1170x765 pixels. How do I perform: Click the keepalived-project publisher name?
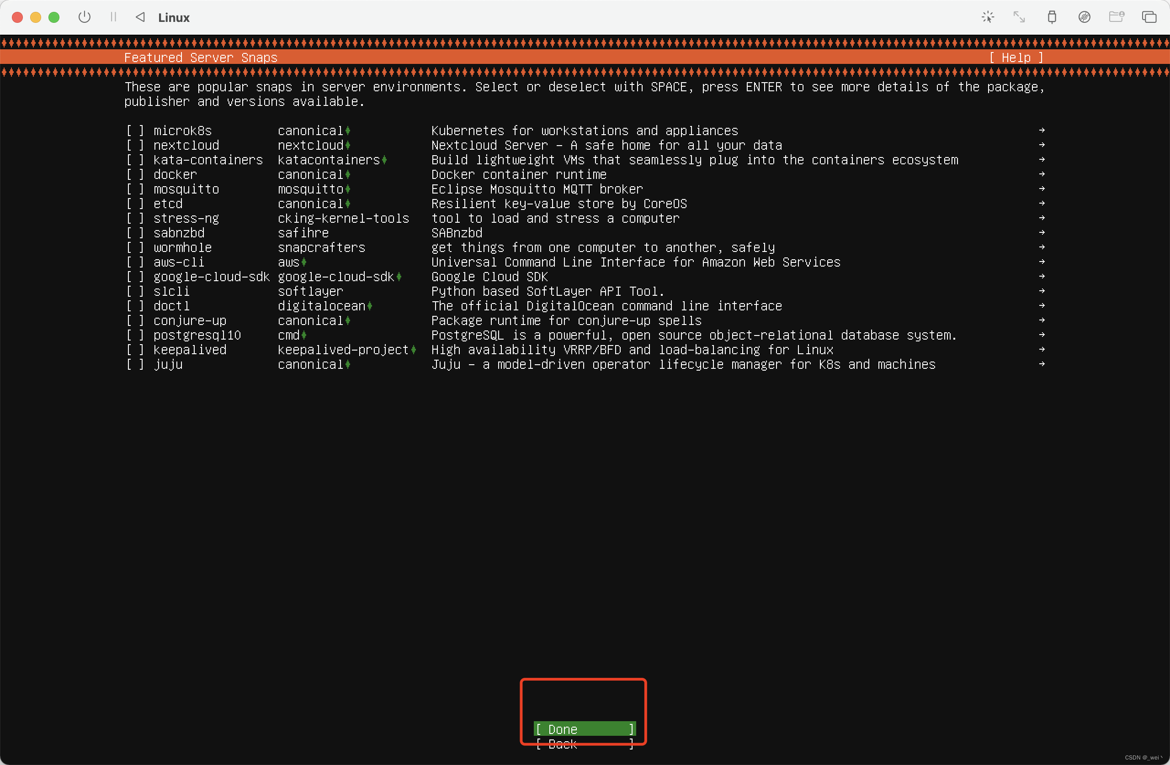[x=343, y=350]
